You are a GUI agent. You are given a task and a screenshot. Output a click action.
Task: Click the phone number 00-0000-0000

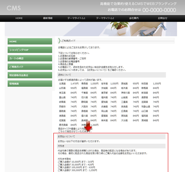coord(159,10)
